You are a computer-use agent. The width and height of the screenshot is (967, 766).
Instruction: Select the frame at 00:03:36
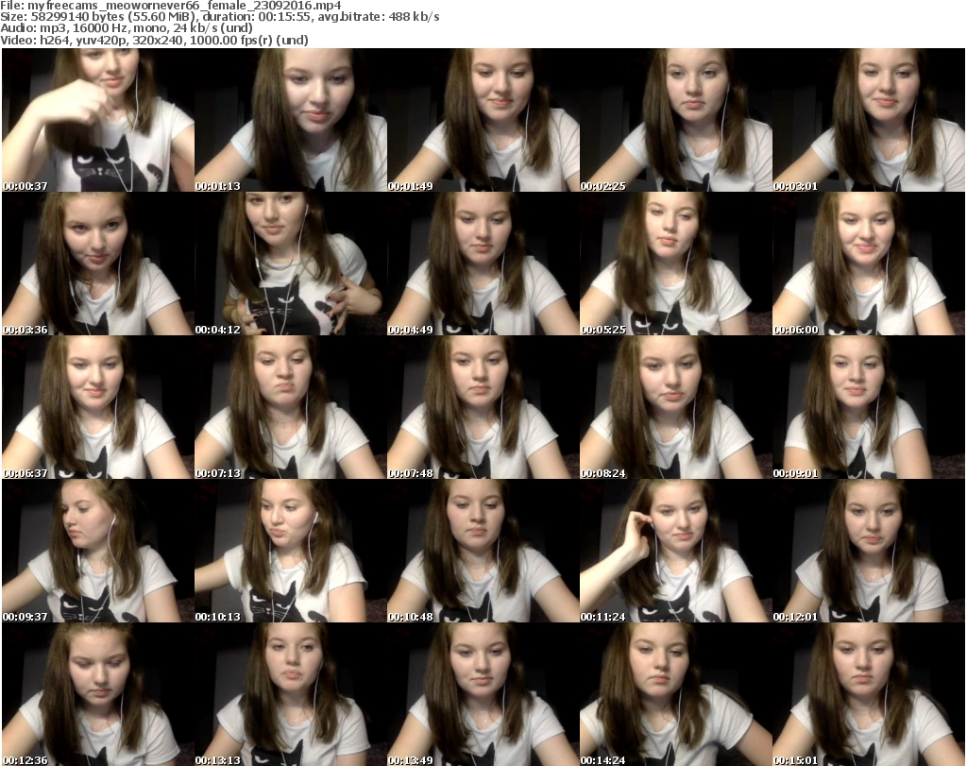(x=98, y=264)
